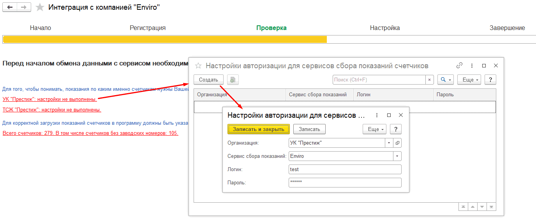This screenshot has width=536, height=221.
Task: Open kebab menu in authorization list window
Action: point(472,65)
